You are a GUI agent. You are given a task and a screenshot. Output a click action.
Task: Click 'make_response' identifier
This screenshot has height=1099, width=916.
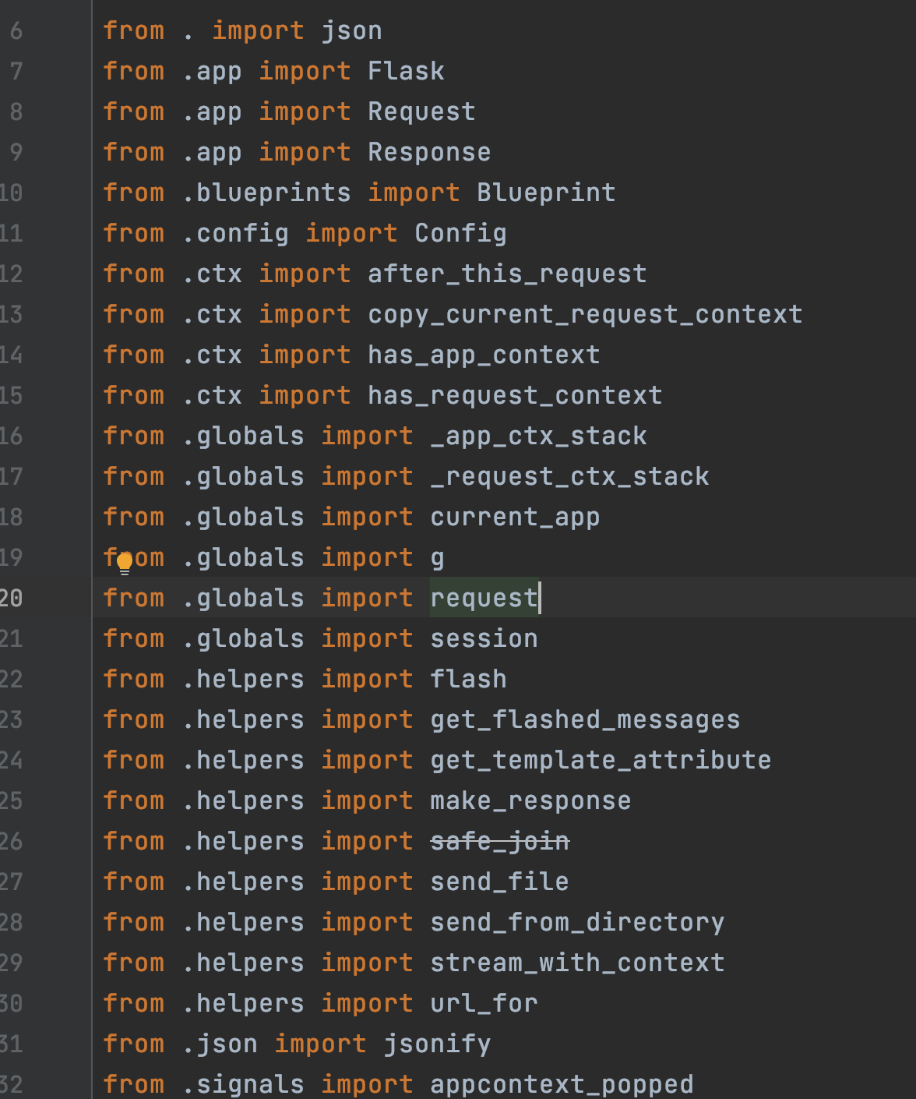pos(530,800)
